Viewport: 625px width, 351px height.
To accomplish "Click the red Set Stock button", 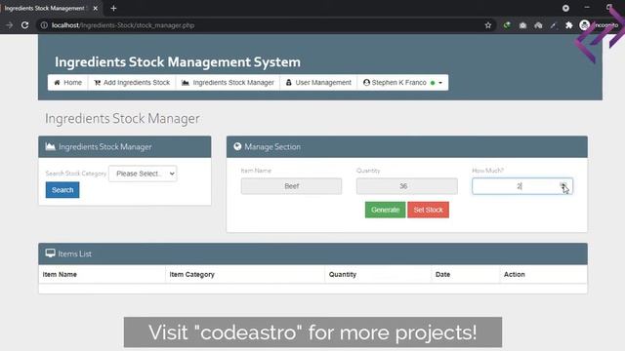I will point(428,210).
